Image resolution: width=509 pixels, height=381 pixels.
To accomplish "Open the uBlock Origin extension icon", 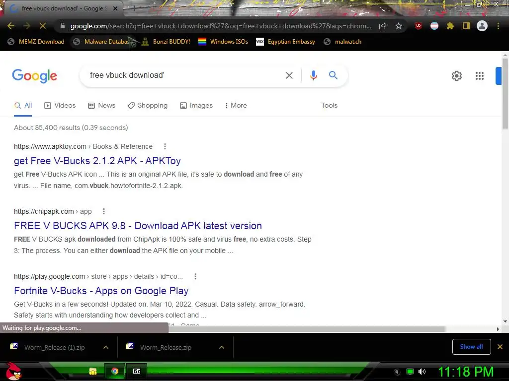I will [419, 26].
